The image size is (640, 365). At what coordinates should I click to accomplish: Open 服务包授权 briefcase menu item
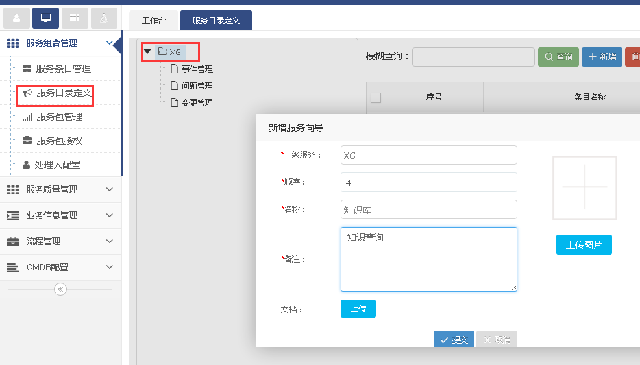[58, 141]
